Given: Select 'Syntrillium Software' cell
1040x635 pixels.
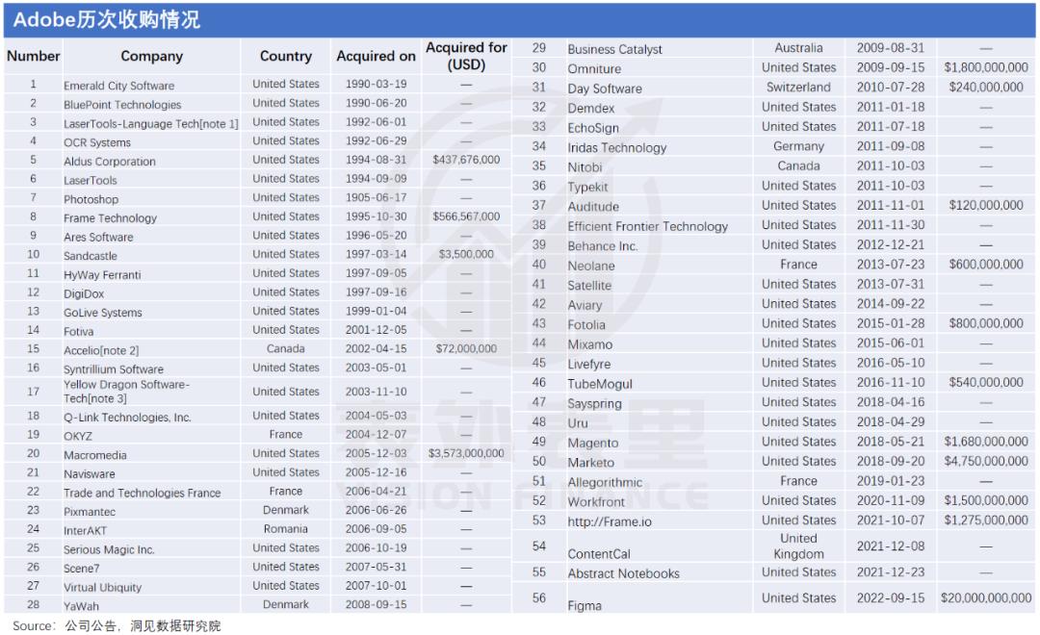Looking at the screenshot, I should [114, 369].
